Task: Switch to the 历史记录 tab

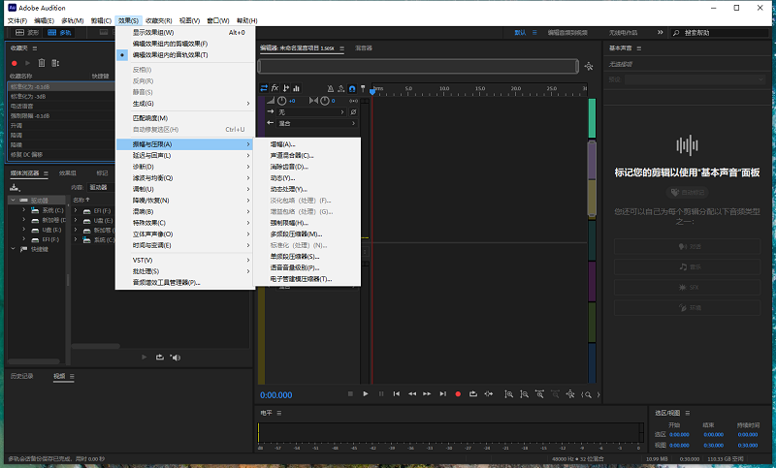Action: [21, 375]
